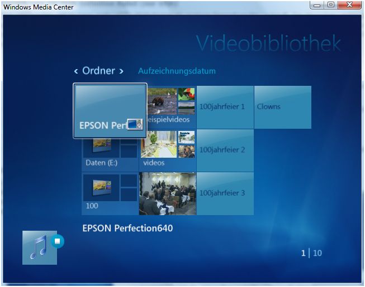Open the Clowns folder tile
The width and height of the screenshot is (365, 287).
[283, 107]
